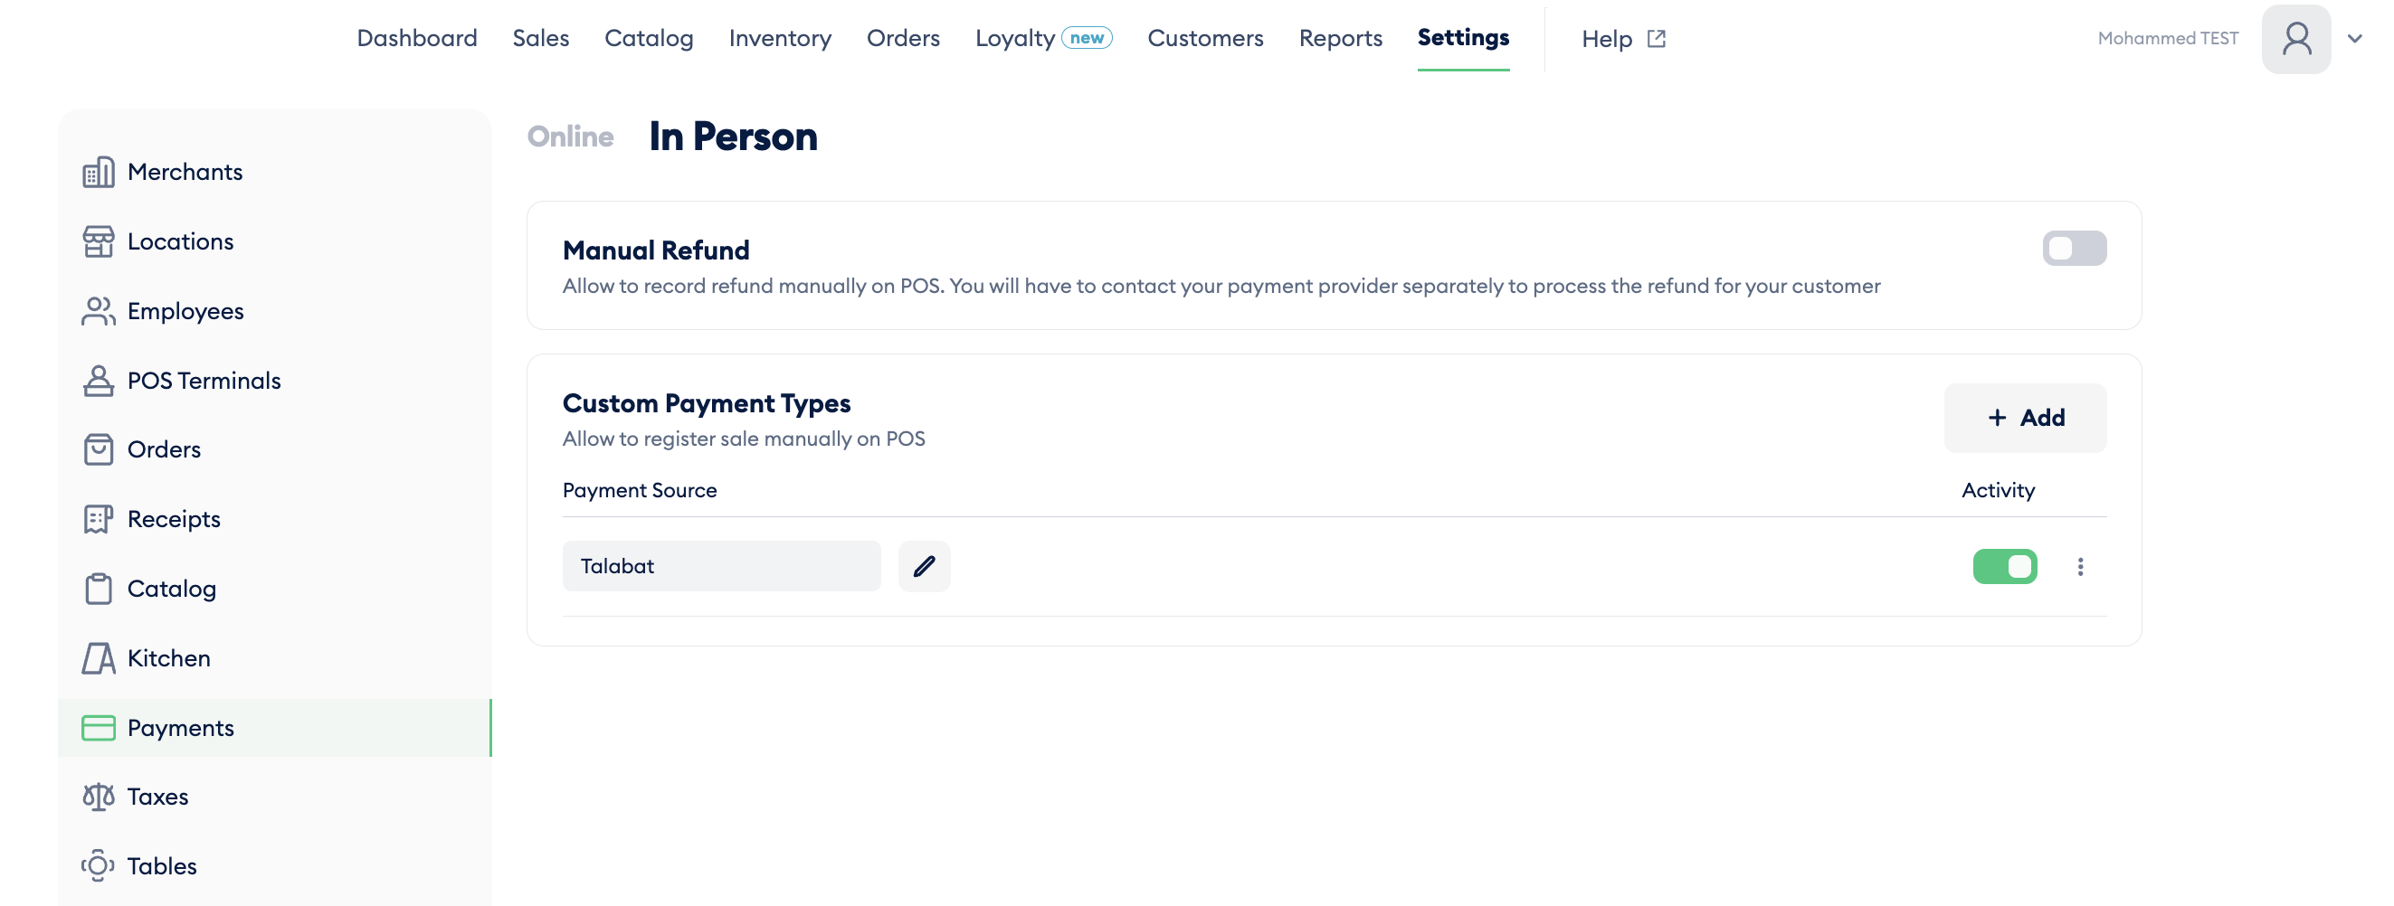Navigate to POS Terminals settings
2394x906 pixels.
click(x=204, y=381)
